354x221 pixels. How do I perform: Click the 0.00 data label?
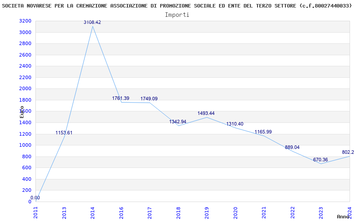(x=35, y=198)
